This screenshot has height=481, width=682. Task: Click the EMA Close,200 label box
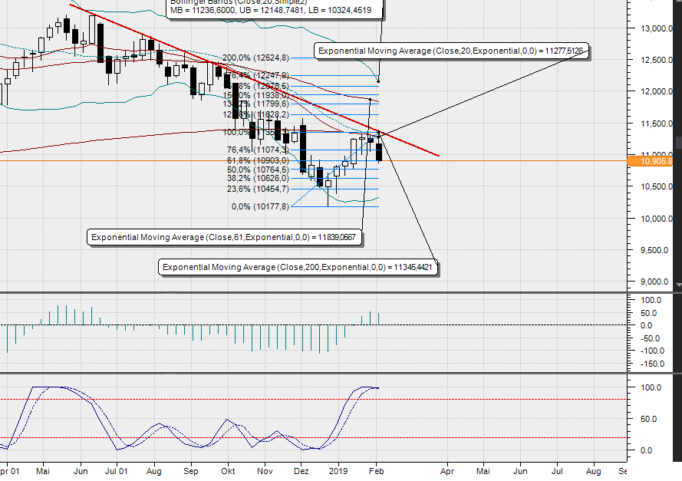298,267
